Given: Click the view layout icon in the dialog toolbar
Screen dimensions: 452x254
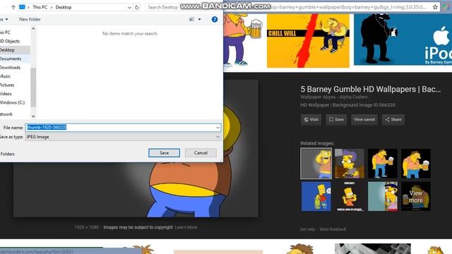Looking at the screenshot, I should point(191,19).
